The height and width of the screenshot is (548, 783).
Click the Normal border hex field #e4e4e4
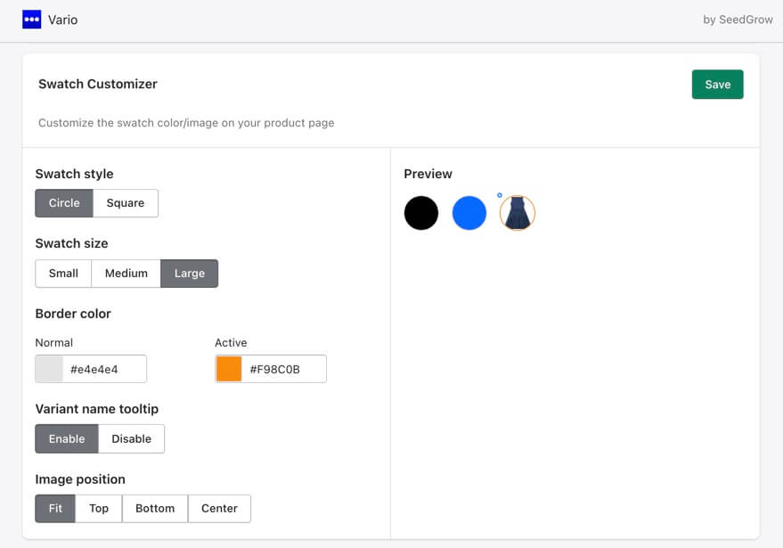click(x=104, y=369)
